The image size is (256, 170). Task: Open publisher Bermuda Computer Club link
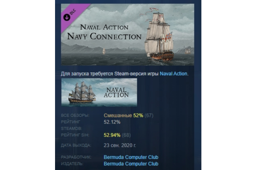[131, 164]
